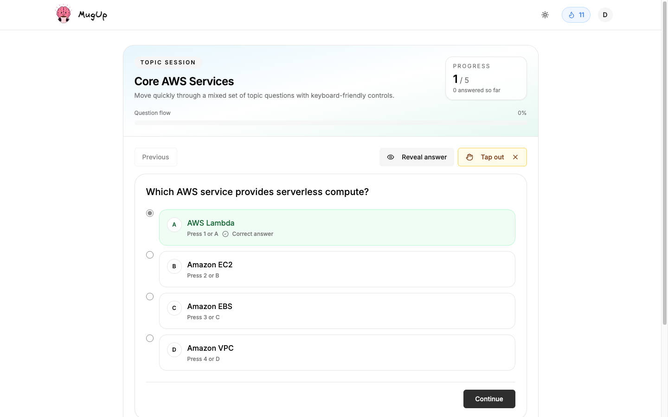Click the Reveal answer button

pos(417,157)
